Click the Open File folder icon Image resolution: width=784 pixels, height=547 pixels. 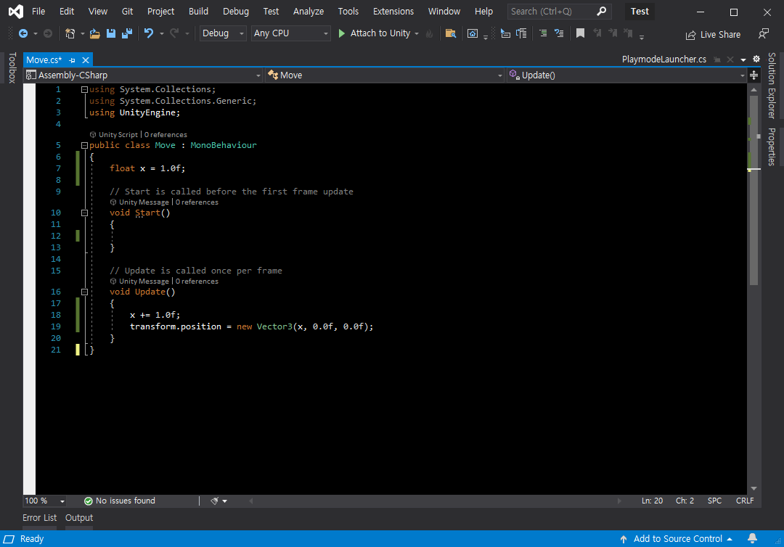point(94,33)
